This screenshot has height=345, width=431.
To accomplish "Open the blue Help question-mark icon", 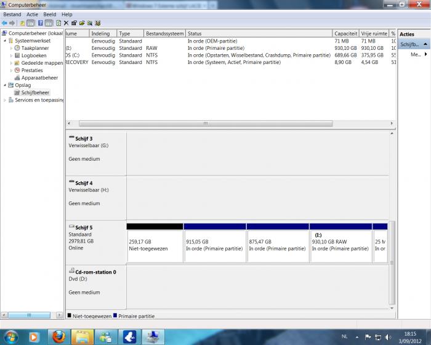I will tap(41, 23).
